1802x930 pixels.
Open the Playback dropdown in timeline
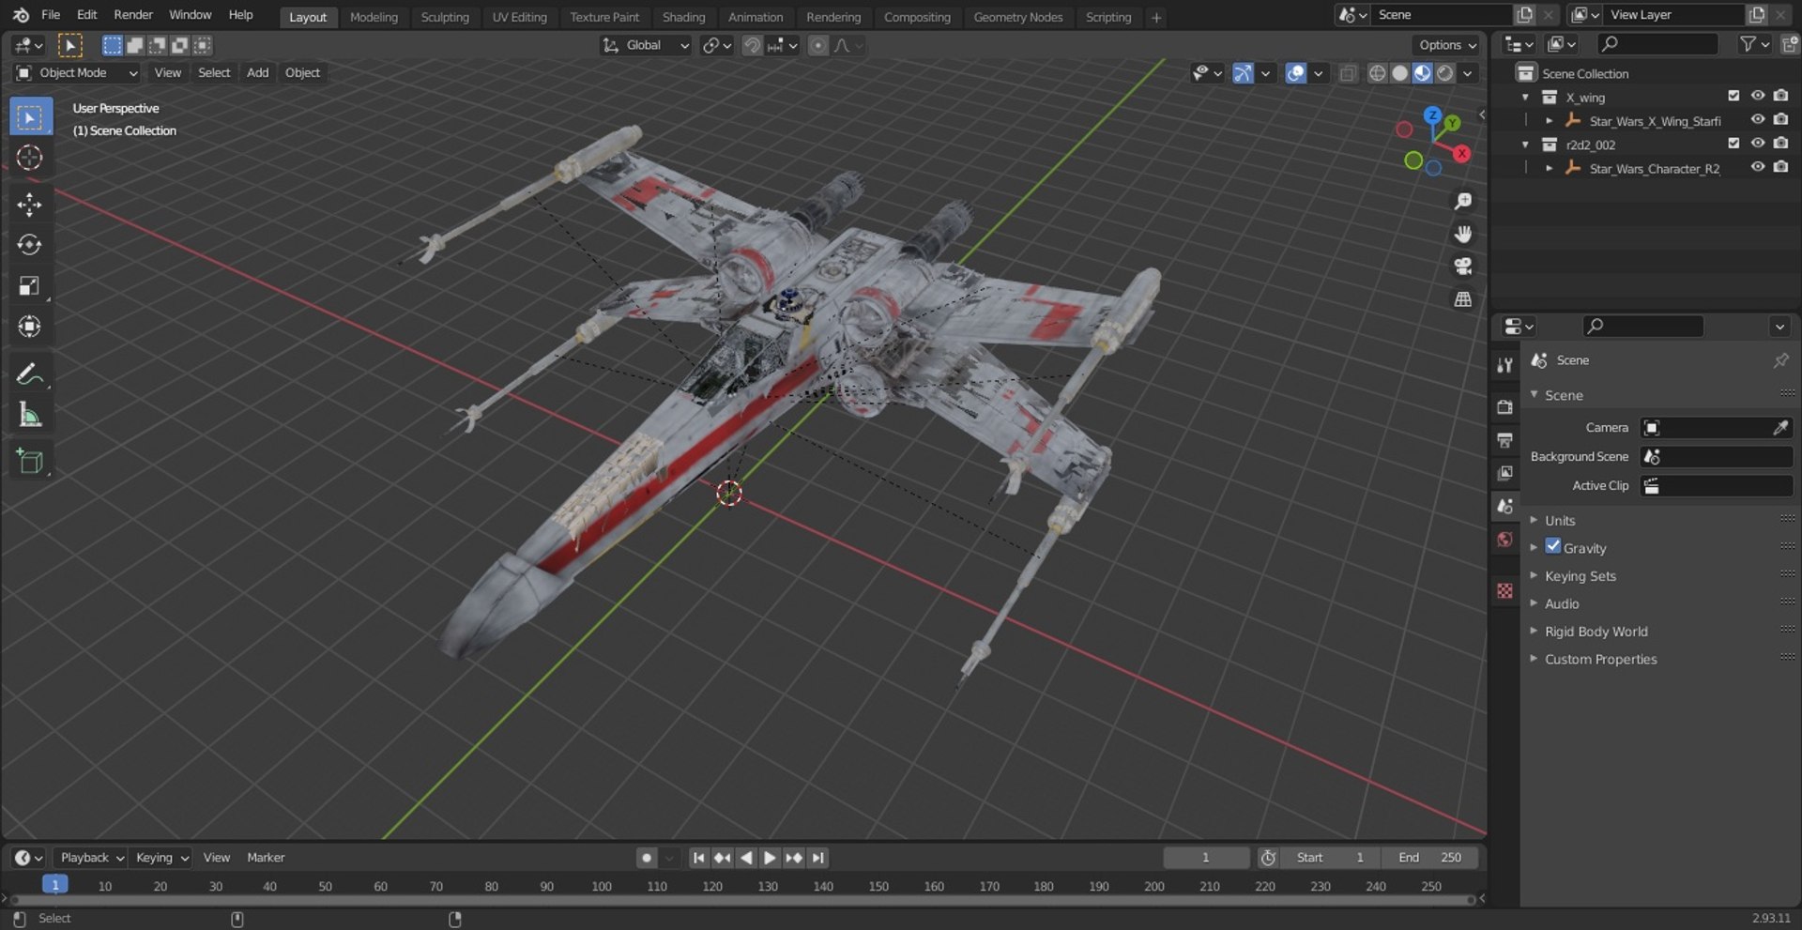pyautogui.click(x=91, y=858)
